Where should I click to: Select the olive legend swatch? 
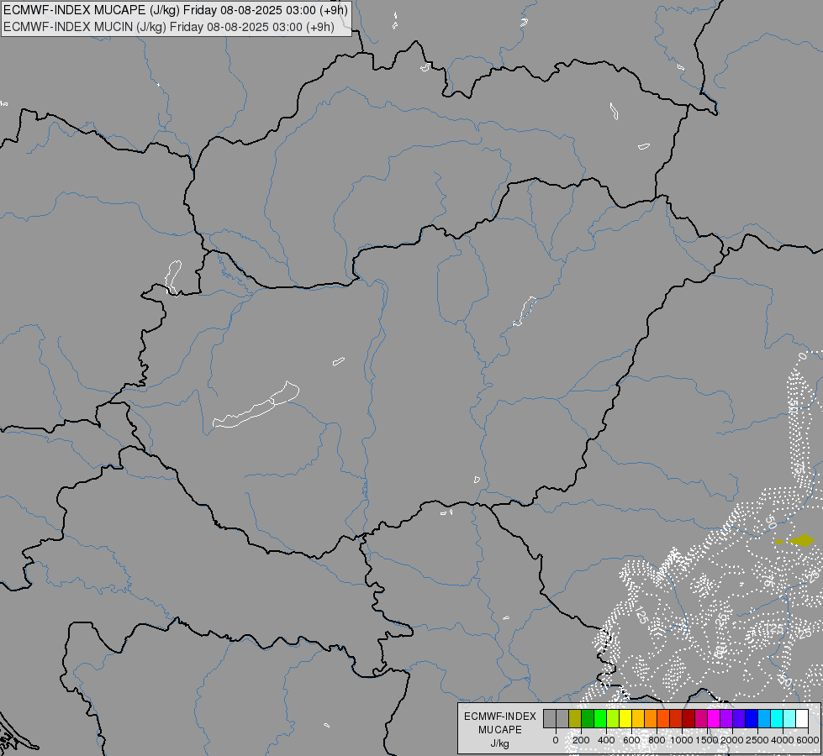coord(575,718)
